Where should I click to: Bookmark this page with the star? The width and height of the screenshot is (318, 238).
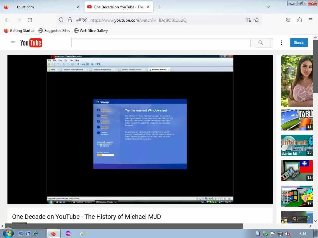click(257, 20)
